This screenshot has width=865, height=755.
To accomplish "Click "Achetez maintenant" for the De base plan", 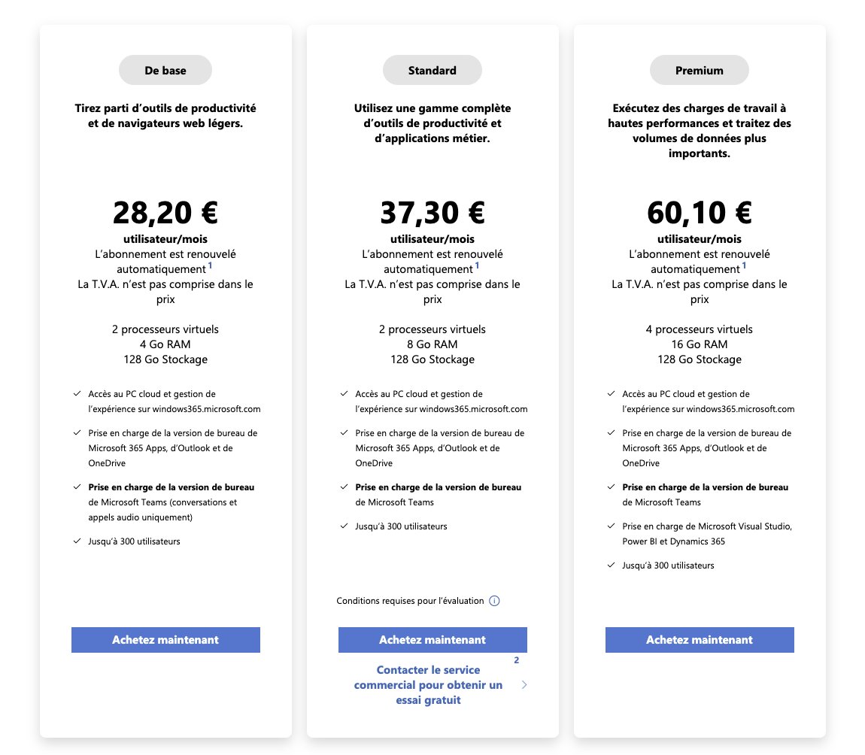I will tap(165, 639).
